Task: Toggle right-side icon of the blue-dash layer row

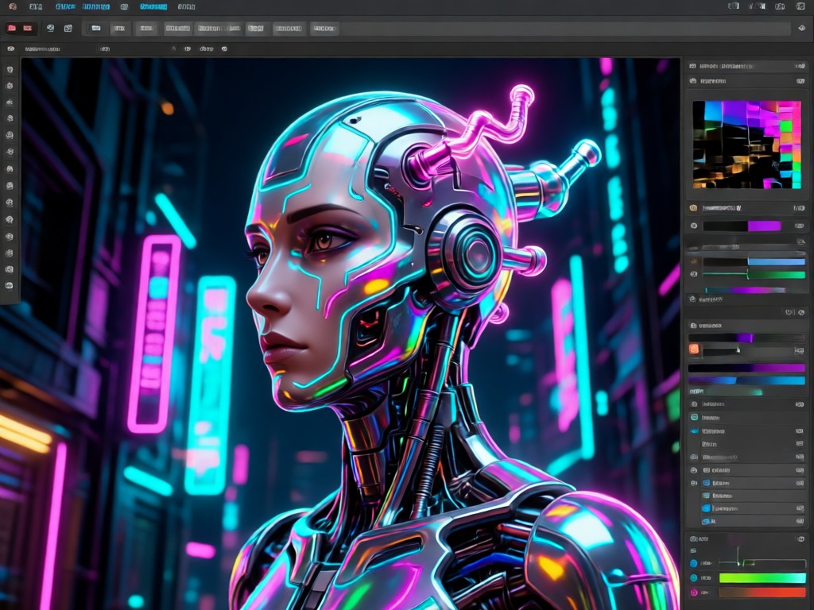Action: point(800,431)
